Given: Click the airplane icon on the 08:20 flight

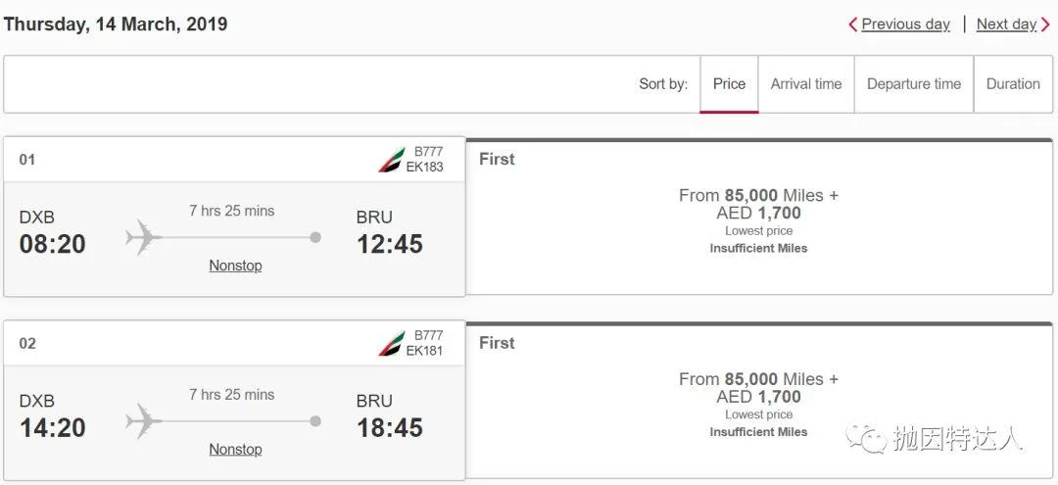Looking at the screenshot, I should tap(144, 237).
